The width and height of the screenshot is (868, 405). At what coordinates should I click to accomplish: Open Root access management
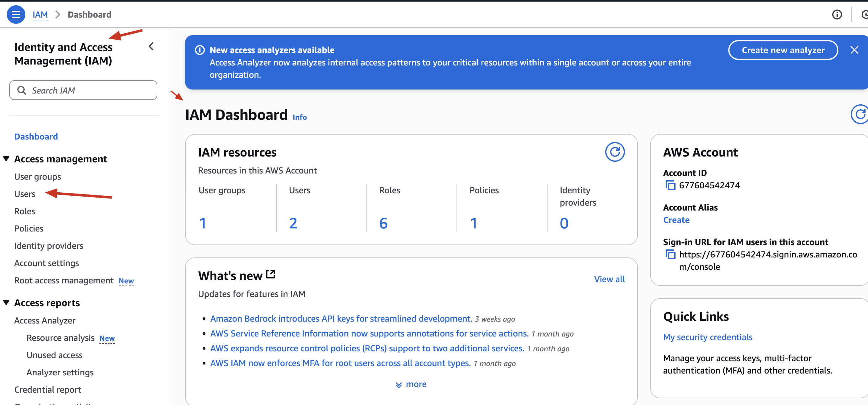[x=64, y=280]
